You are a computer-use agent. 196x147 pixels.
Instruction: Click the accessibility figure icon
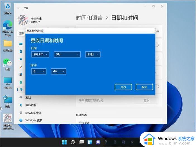[21, 105]
